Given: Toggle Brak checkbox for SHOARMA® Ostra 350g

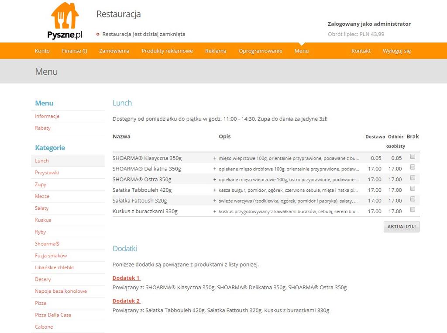Looking at the screenshot, I should (413, 178).
